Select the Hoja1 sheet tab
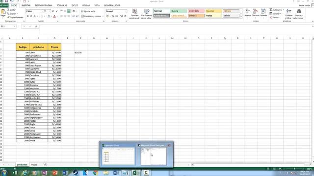The image size is (314, 176). (x=34, y=165)
